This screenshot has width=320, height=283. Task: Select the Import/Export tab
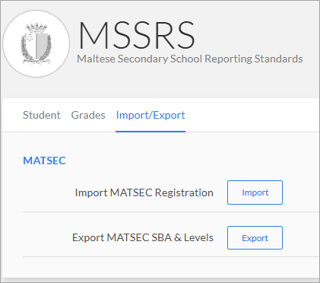pos(150,115)
